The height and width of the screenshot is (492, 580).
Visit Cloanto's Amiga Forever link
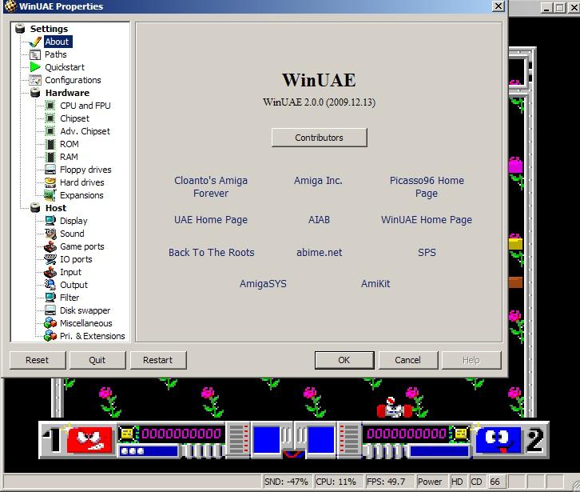point(211,186)
